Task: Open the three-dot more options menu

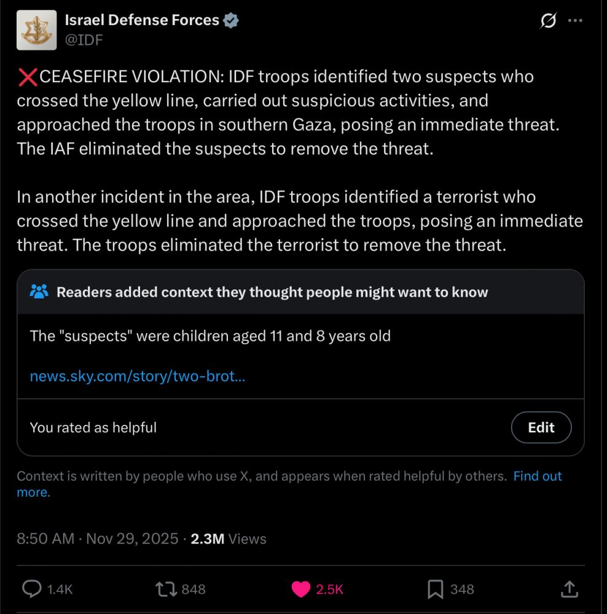Action: pos(575,20)
